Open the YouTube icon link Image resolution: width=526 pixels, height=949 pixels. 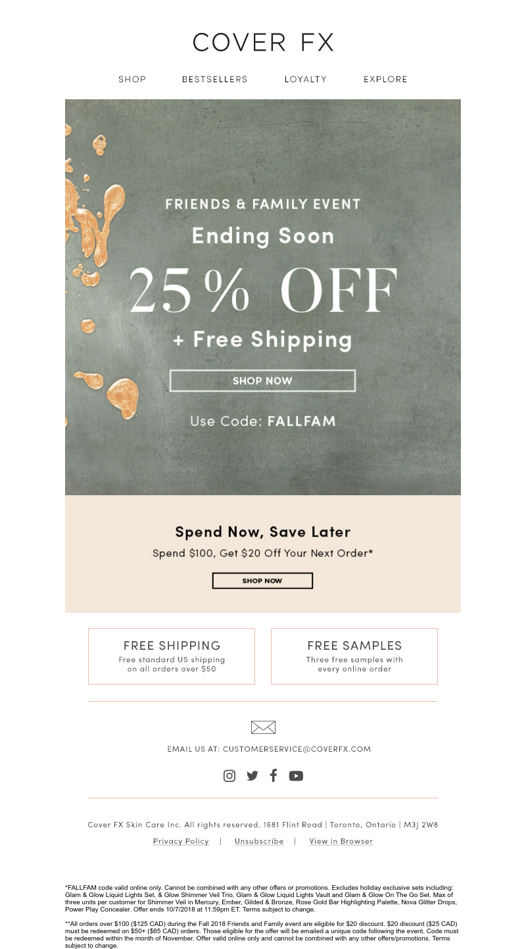[x=296, y=776]
